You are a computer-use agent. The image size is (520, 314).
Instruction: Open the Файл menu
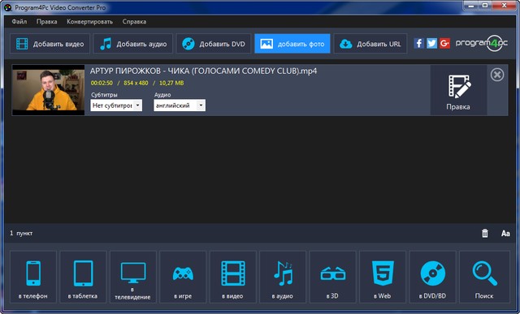point(19,22)
